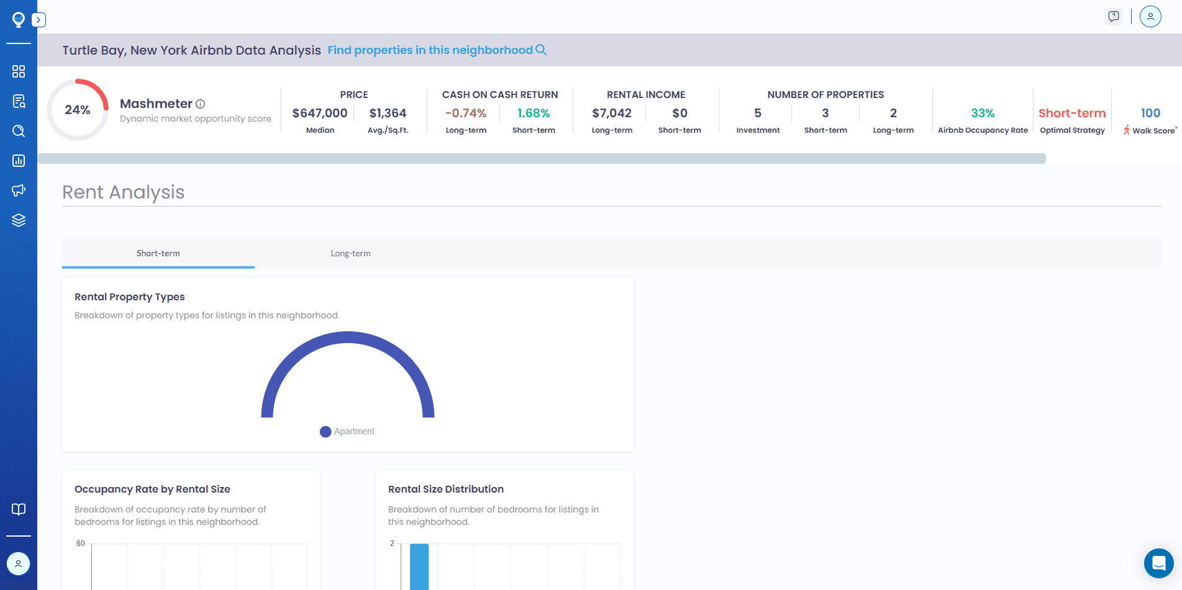Click the 1.68% short-term cash return
Image resolution: width=1182 pixels, height=590 pixels.
(534, 113)
